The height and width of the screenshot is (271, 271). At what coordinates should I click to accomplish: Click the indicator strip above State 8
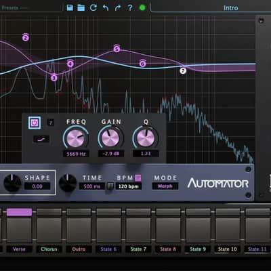point(168,212)
